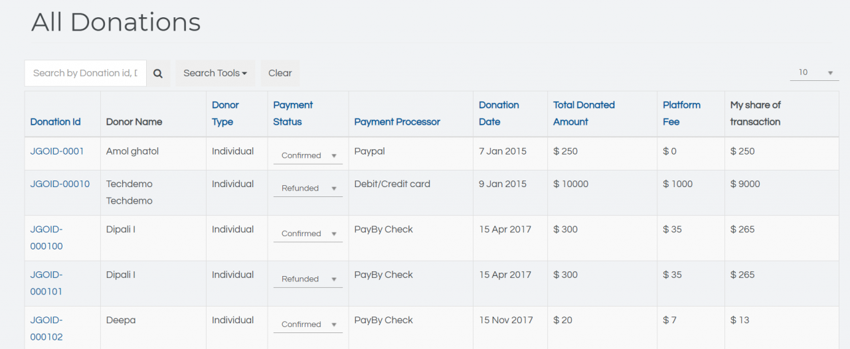850x349 pixels.
Task: Expand Confirmed status dropdown for Deepa's donation
Action: point(308,324)
